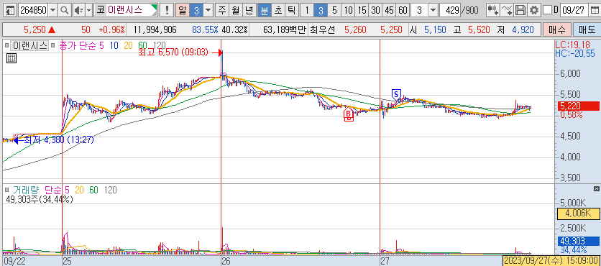Click the timestamp 2023/09/27(수) 15:09:00
Screen dimensions: 601x266
tap(551, 261)
